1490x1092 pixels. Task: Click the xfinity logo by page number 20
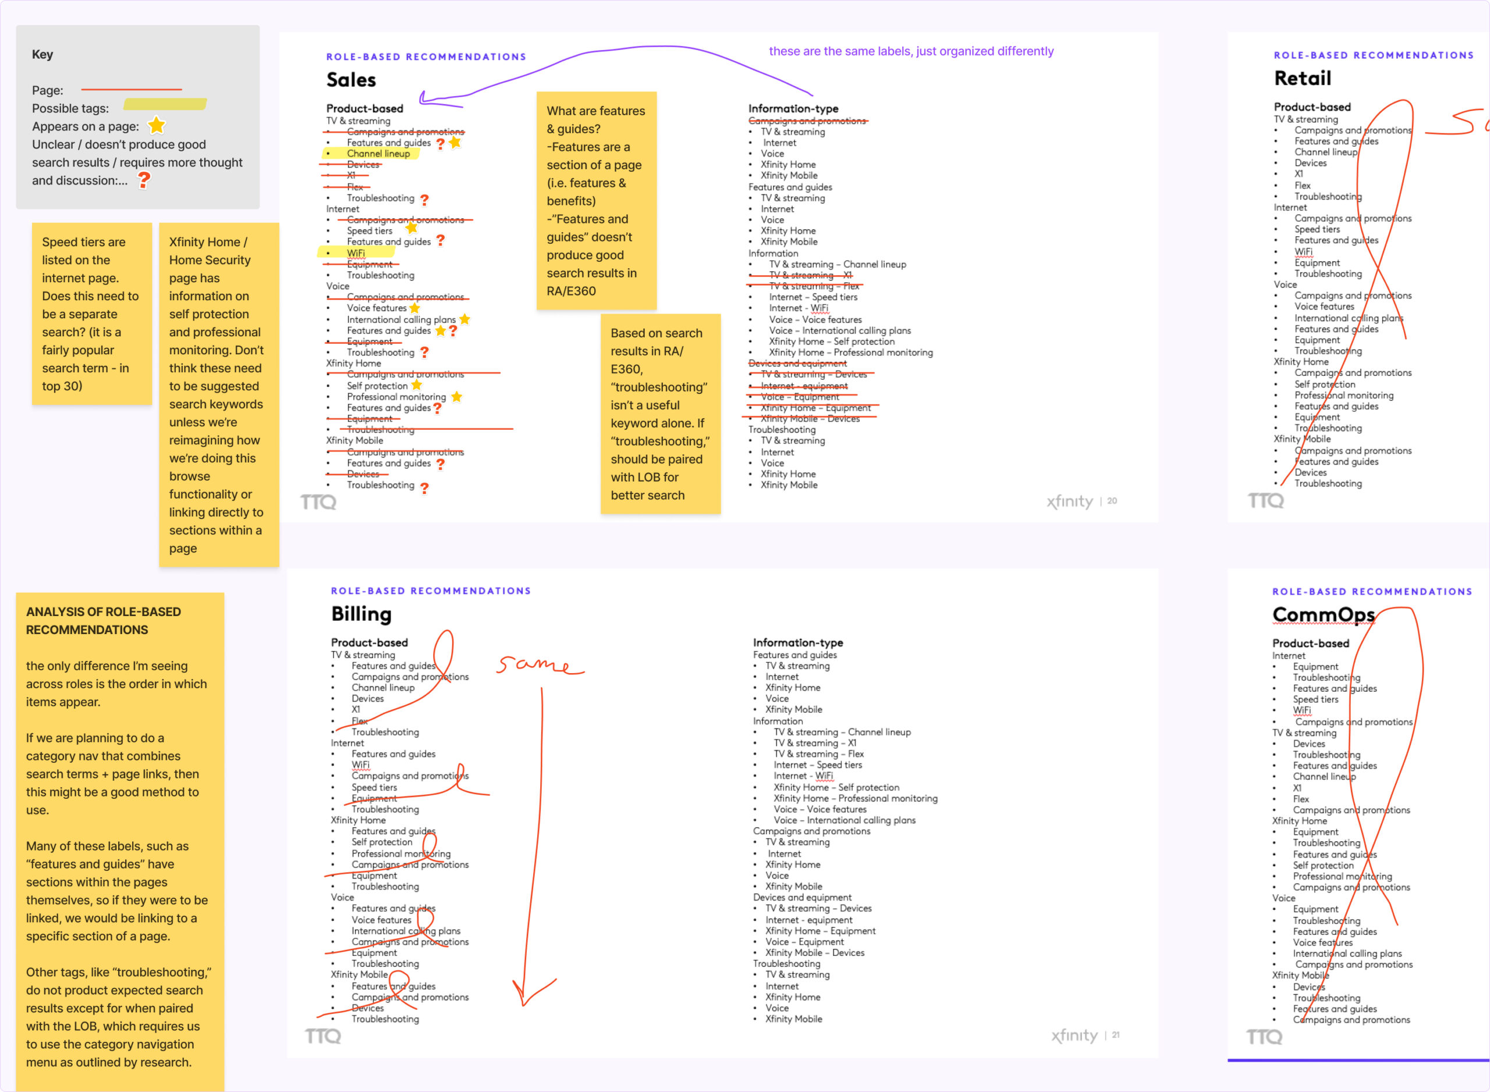(x=1069, y=501)
